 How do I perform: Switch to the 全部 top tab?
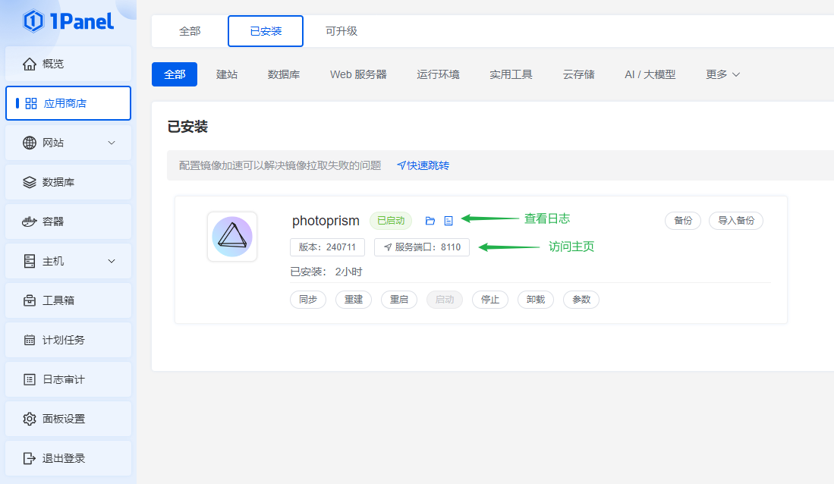[x=190, y=31]
